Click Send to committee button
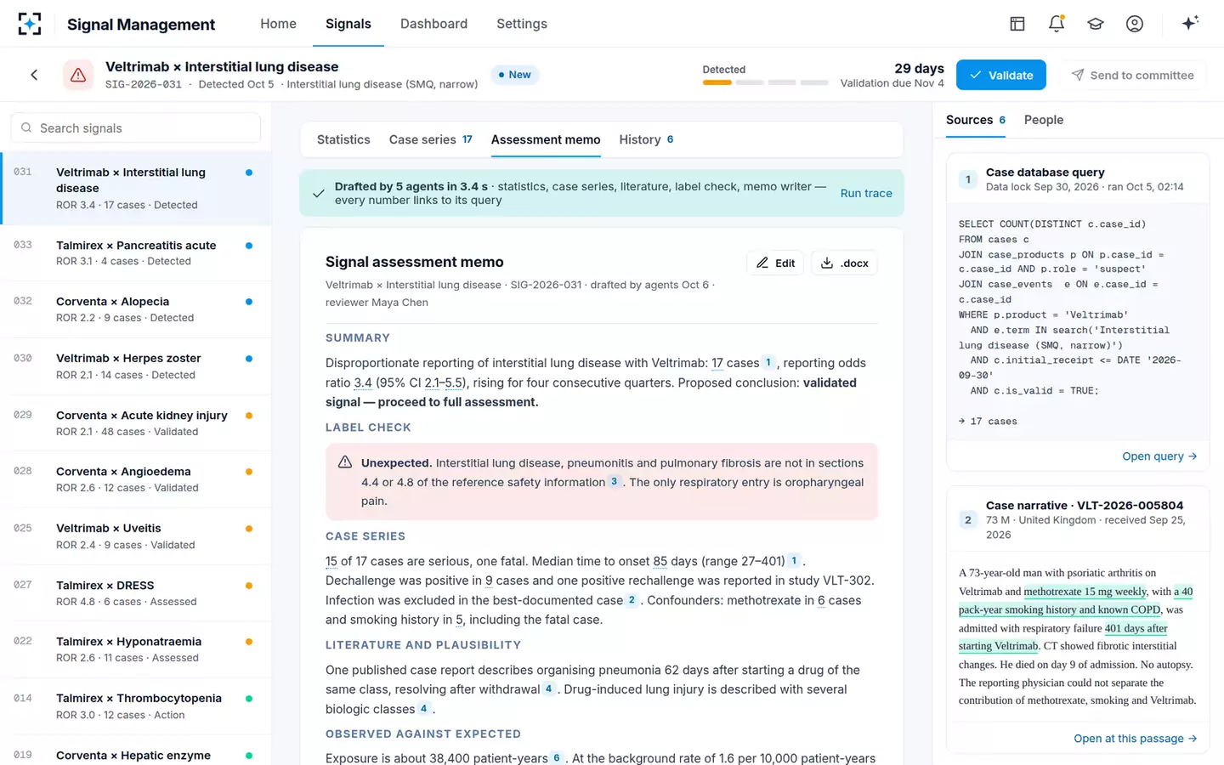The image size is (1224, 765). pyautogui.click(x=1133, y=75)
